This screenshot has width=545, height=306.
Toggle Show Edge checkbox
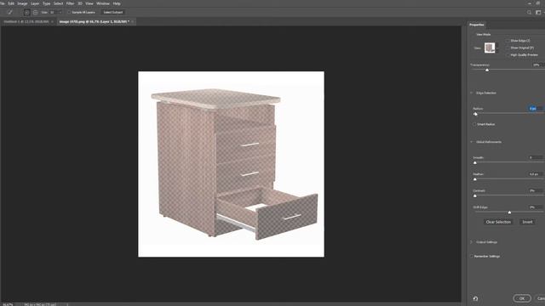pos(508,41)
